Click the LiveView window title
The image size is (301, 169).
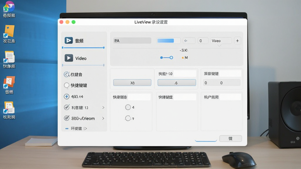pos(151,22)
